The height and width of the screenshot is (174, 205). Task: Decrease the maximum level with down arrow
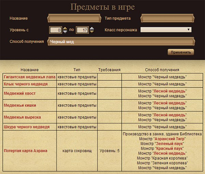coord(92,32)
